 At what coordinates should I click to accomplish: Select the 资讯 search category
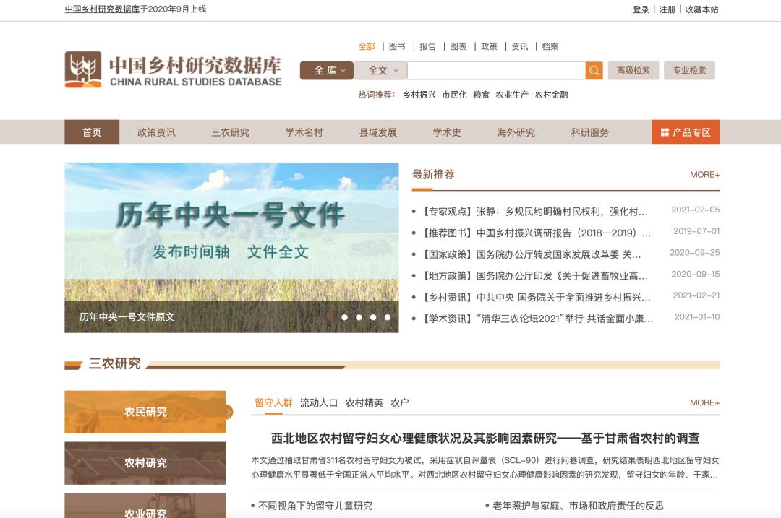click(x=519, y=46)
